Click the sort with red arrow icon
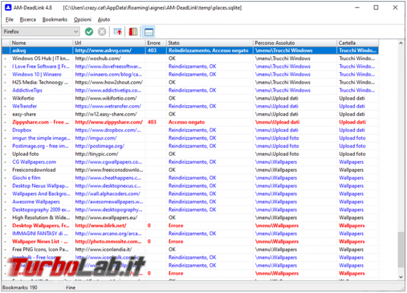407x293 pixels. coord(118,32)
